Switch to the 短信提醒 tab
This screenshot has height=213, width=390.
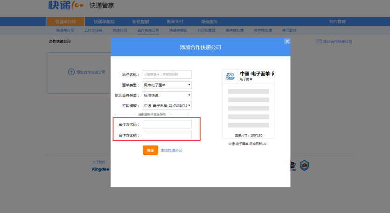click(140, 21)
